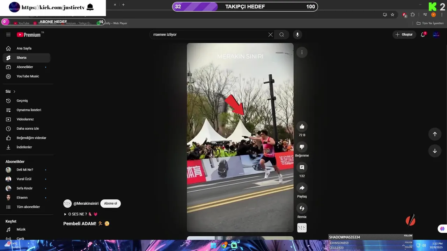Image resolution: width=447 pixels, height=251 pixels.
Task: Clear search text with the X icon
Action: coord(270,35)
